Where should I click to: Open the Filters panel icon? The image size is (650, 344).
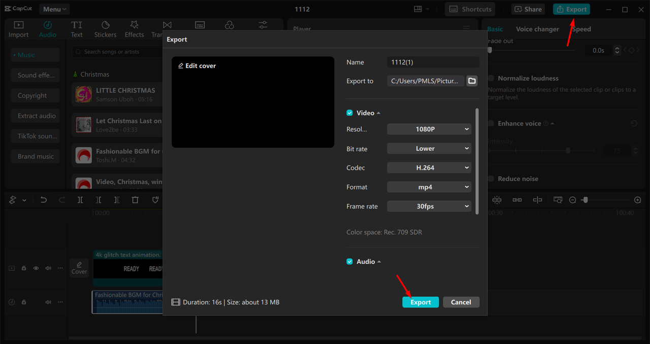pos(230,25)
